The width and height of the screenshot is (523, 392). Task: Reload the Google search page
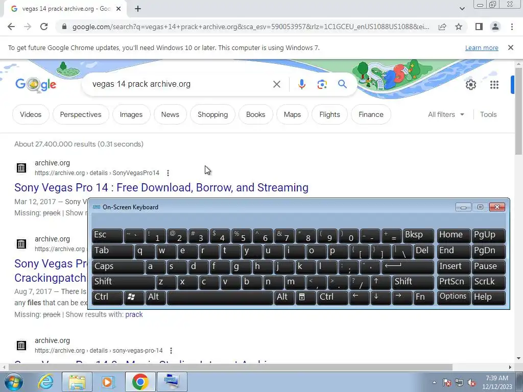point(44,27)
